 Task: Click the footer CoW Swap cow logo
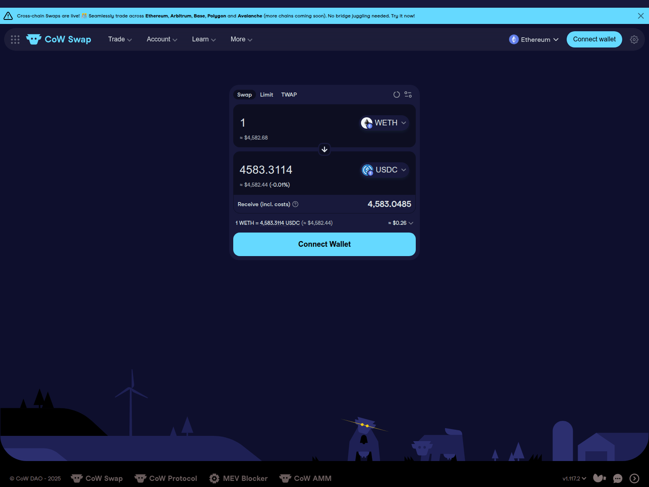[77, 478]
